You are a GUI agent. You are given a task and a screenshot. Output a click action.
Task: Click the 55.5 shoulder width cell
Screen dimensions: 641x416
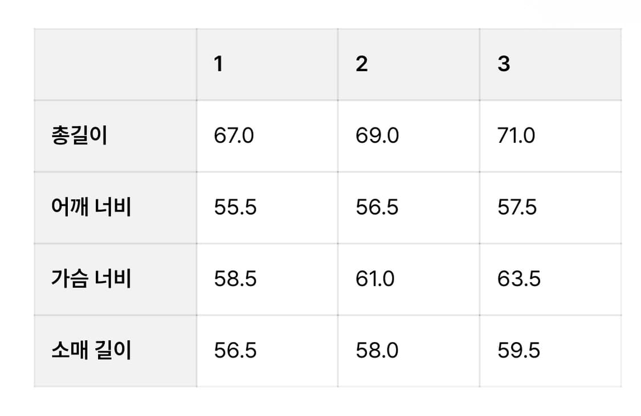pos(235,208)
